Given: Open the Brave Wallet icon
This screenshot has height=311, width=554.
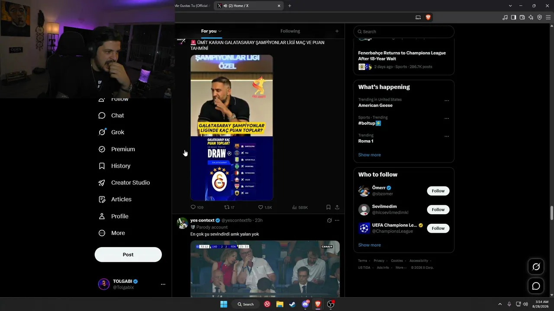Looking at the screenshot, I should tap(522, 17).
